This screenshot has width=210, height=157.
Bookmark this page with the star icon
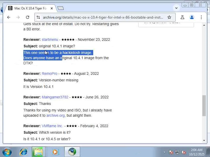pyautogui.click(x=169, y=17)
